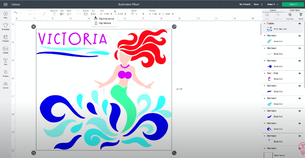Click the X delete handle on selection
Screen dimensions: 305x158
34,27
